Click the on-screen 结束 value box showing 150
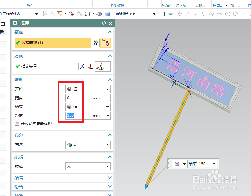Screen dimensions: 251x196 click(205, 164)
